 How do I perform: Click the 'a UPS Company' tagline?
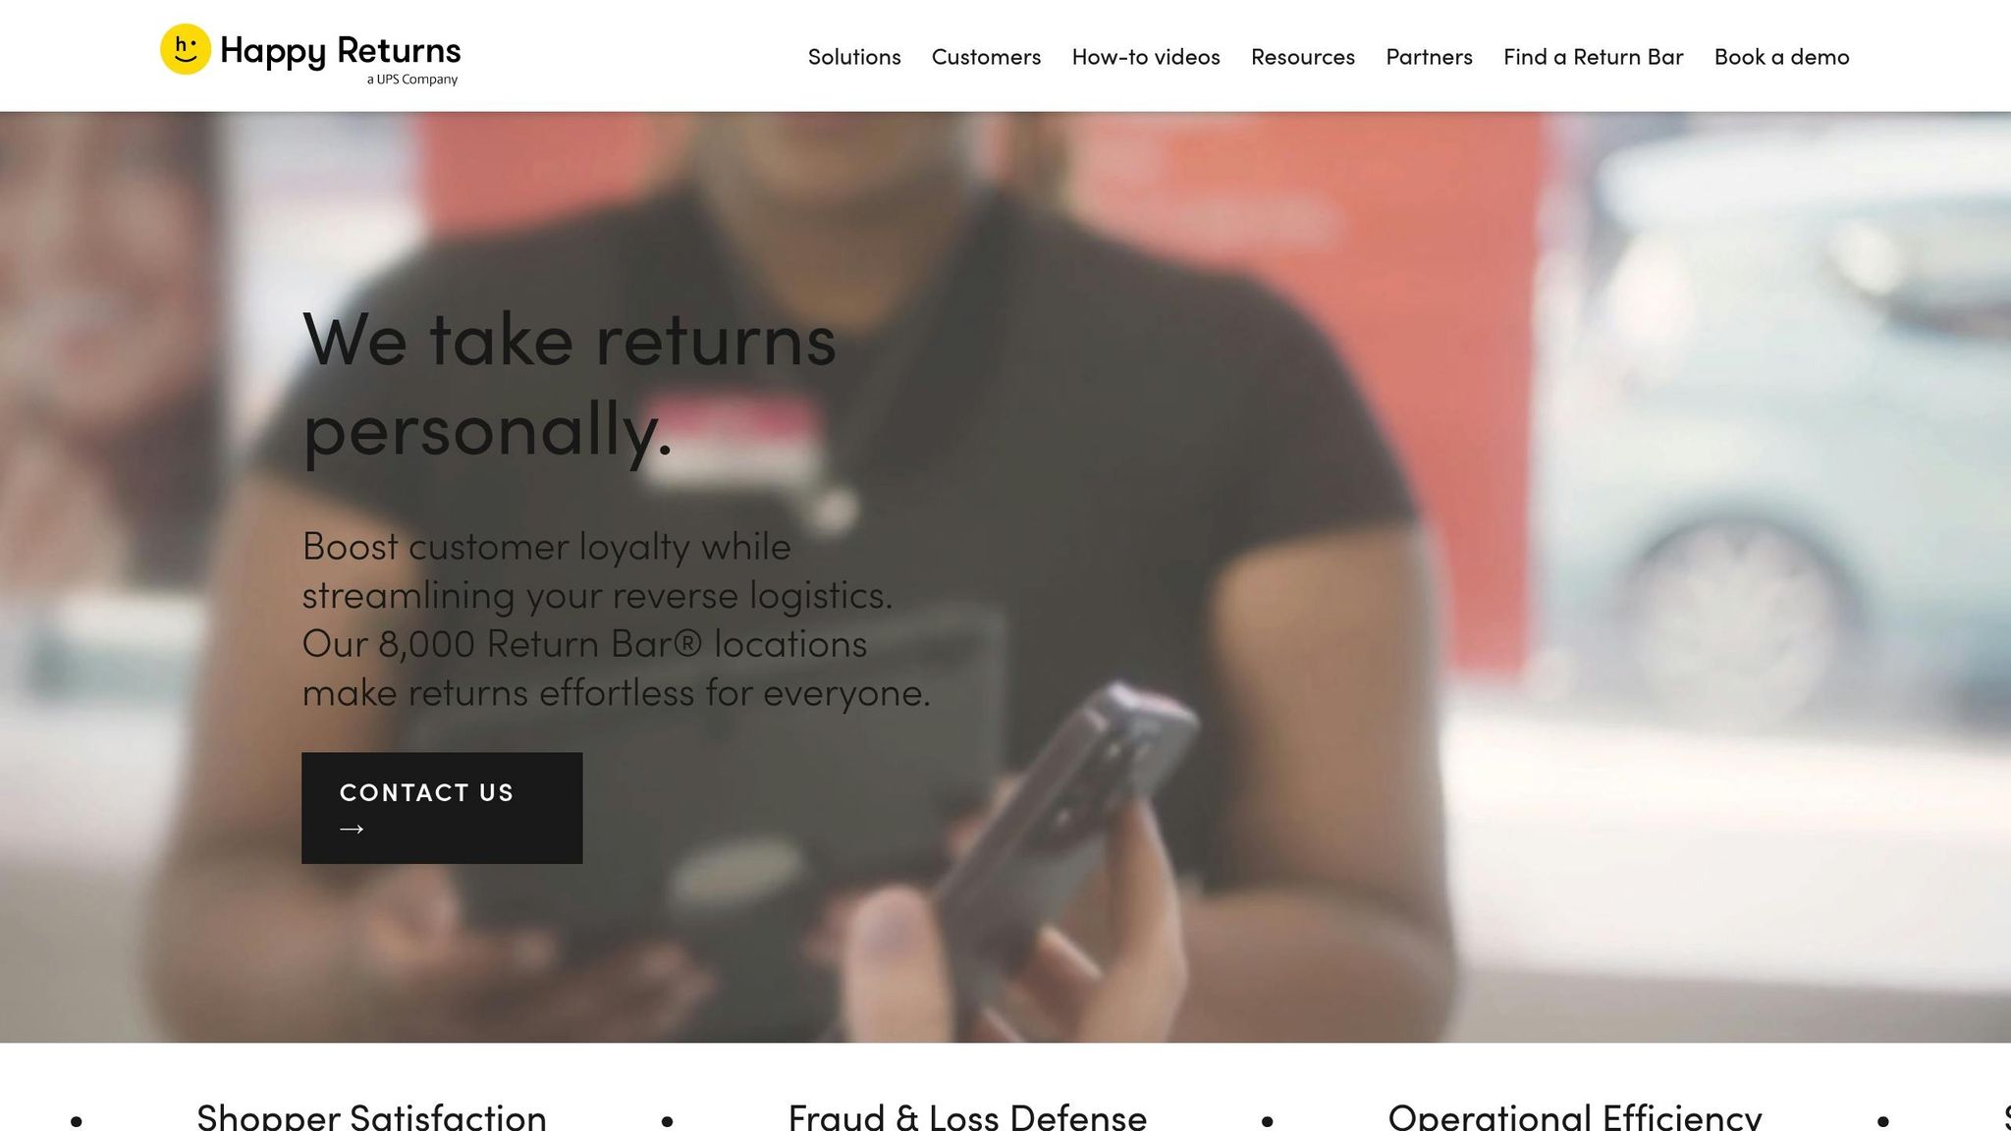[412, 80]
